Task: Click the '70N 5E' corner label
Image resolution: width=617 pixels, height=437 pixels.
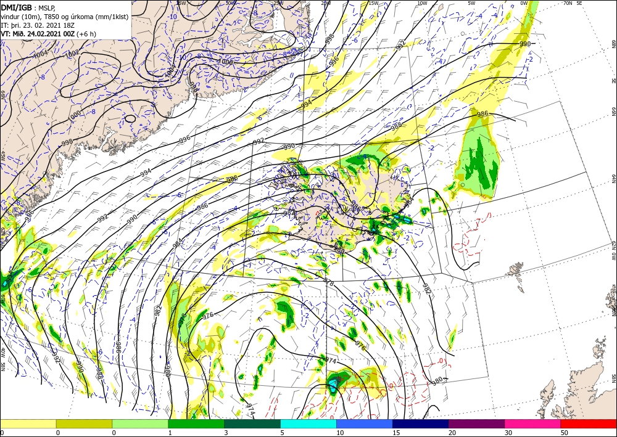Action: [x=573, y=3]
